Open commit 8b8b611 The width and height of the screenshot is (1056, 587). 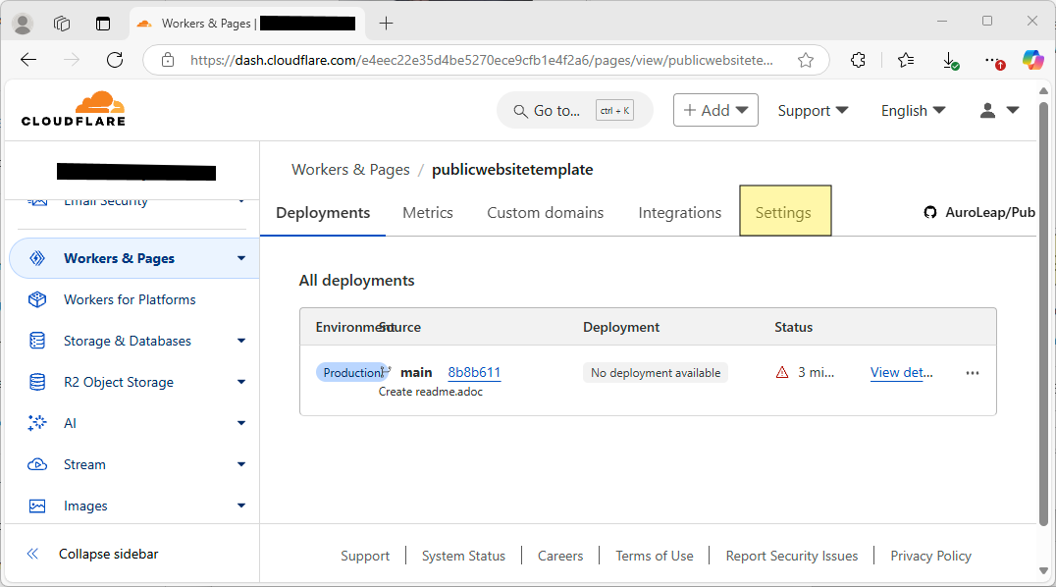tap(474, 372)
